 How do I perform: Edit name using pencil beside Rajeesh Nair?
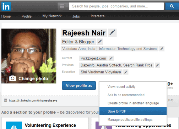(x=112, y=33)
